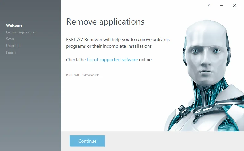Open the list of supported software link

point(112,60)
